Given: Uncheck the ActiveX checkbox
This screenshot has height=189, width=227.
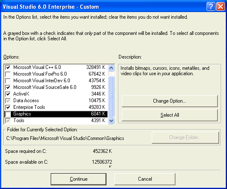Looking at the screenshot, I should pyautogui.click(x=8, y=94).
